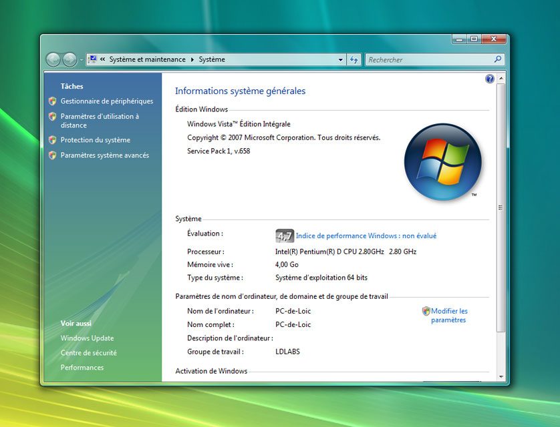
Task: Open the Performances link
Action: [82, 368]
